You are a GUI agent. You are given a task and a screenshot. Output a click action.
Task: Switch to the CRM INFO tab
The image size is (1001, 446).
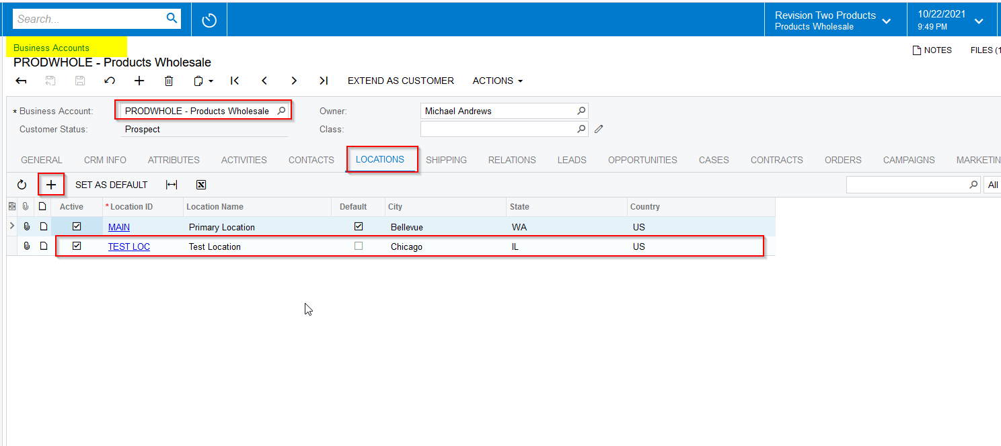click(x=105, y=160)
